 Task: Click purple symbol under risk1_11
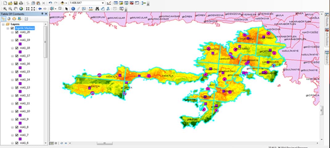pos(20,107)
